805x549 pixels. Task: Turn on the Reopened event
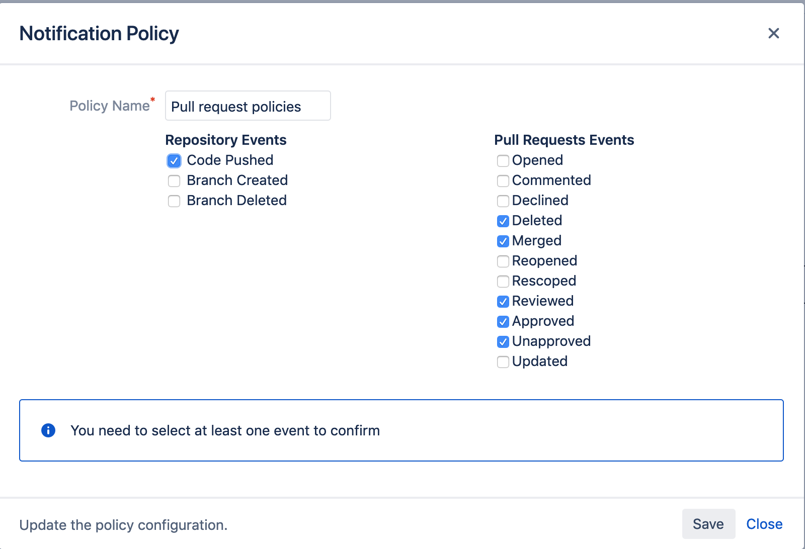pyautogui.click(x=503, y=261)
